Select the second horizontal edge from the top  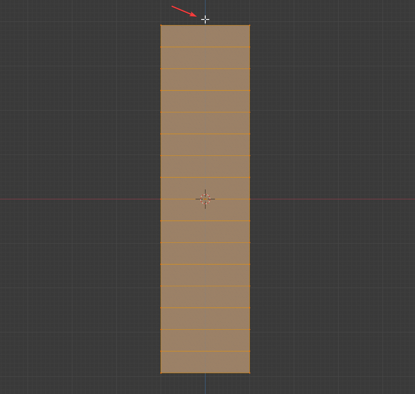205,47
